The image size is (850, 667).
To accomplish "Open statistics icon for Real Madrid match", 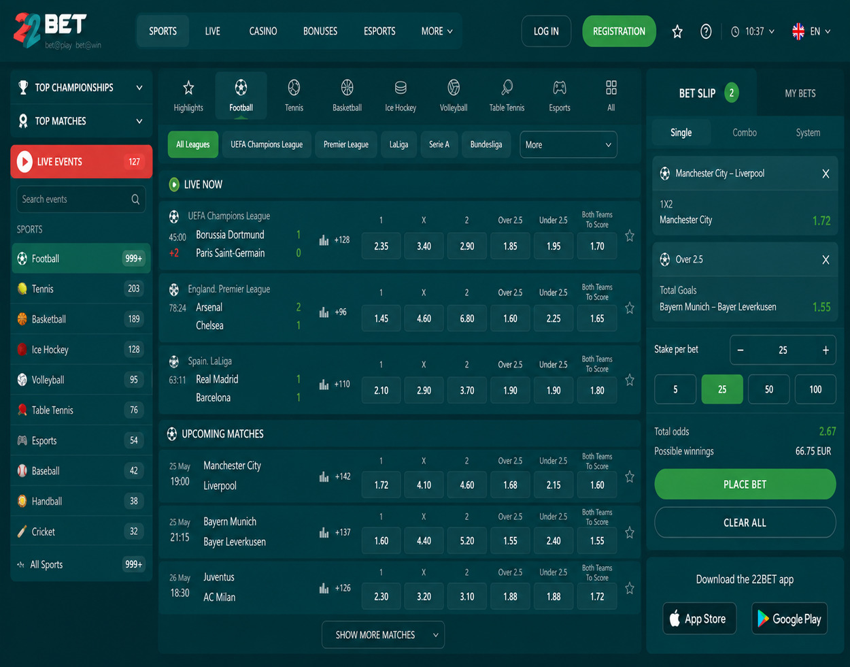I will click(x=324, y=385).
